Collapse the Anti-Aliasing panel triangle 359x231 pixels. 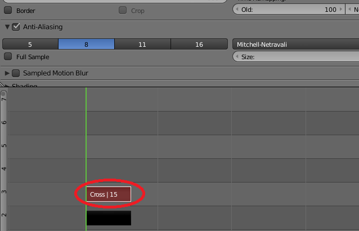[x=7, y=27]
